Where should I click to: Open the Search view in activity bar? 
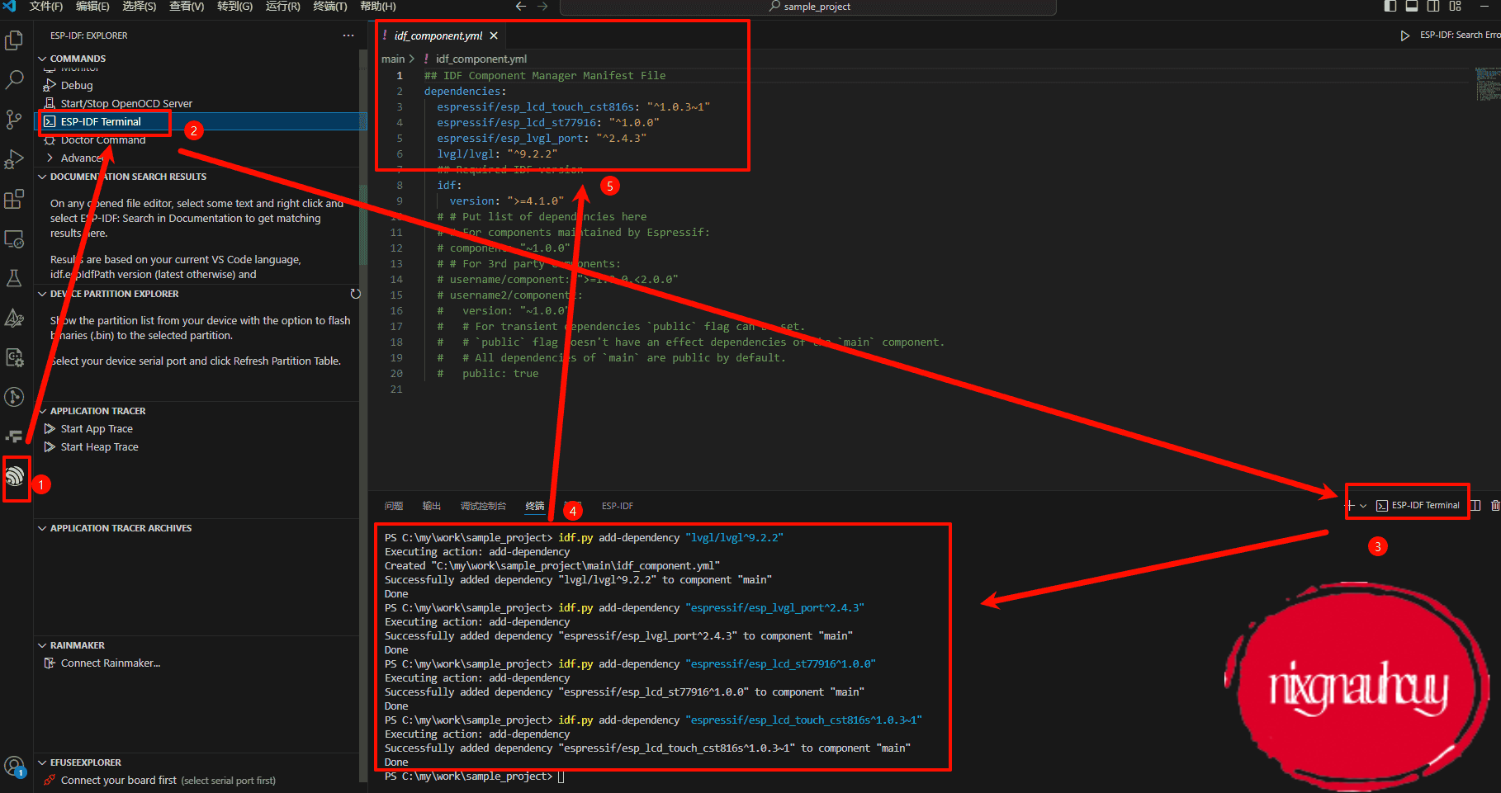click(14, 80)
